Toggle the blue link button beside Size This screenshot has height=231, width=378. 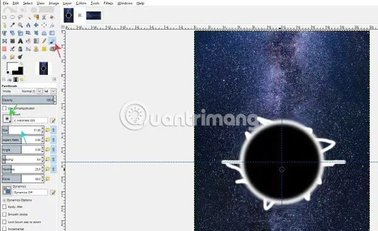(54, 130)
